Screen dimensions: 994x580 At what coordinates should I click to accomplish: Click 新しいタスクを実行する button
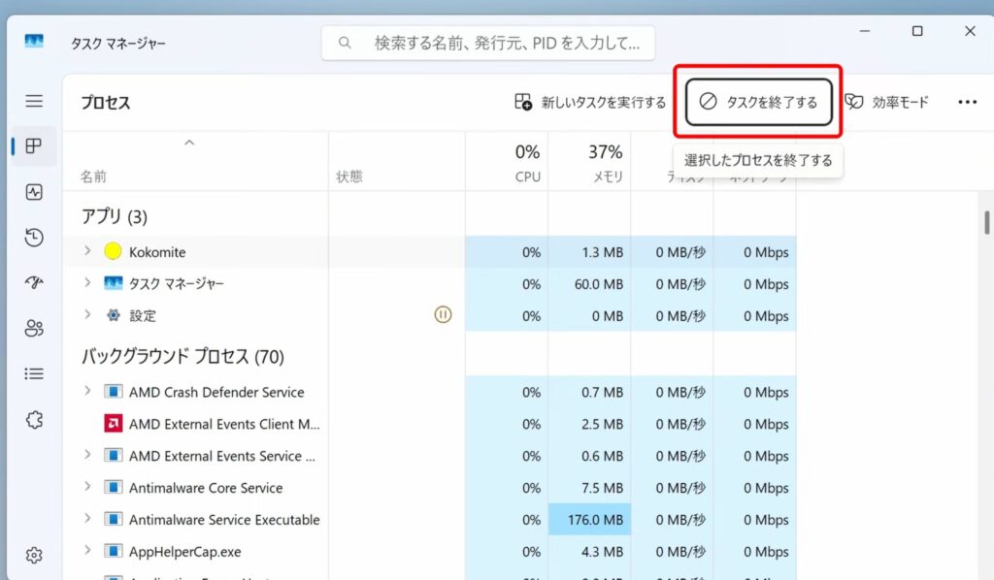tap(590, 102)
